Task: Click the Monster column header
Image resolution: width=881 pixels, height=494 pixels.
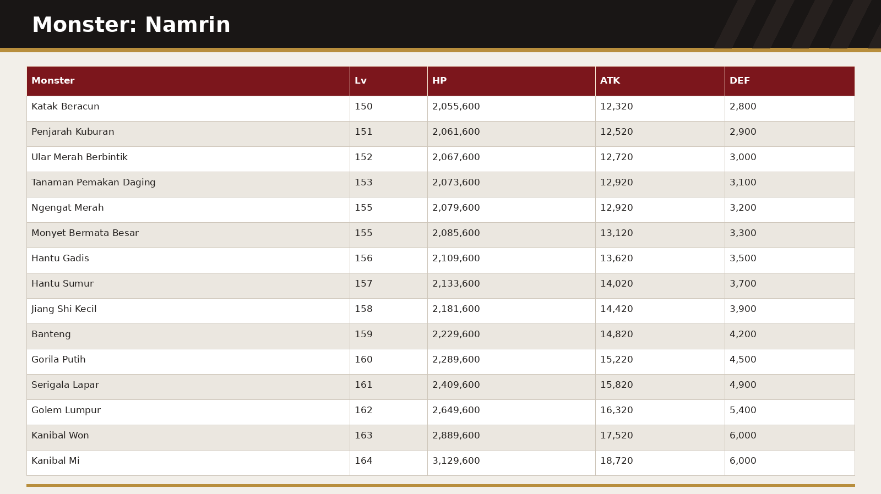Action: point(188,81)
